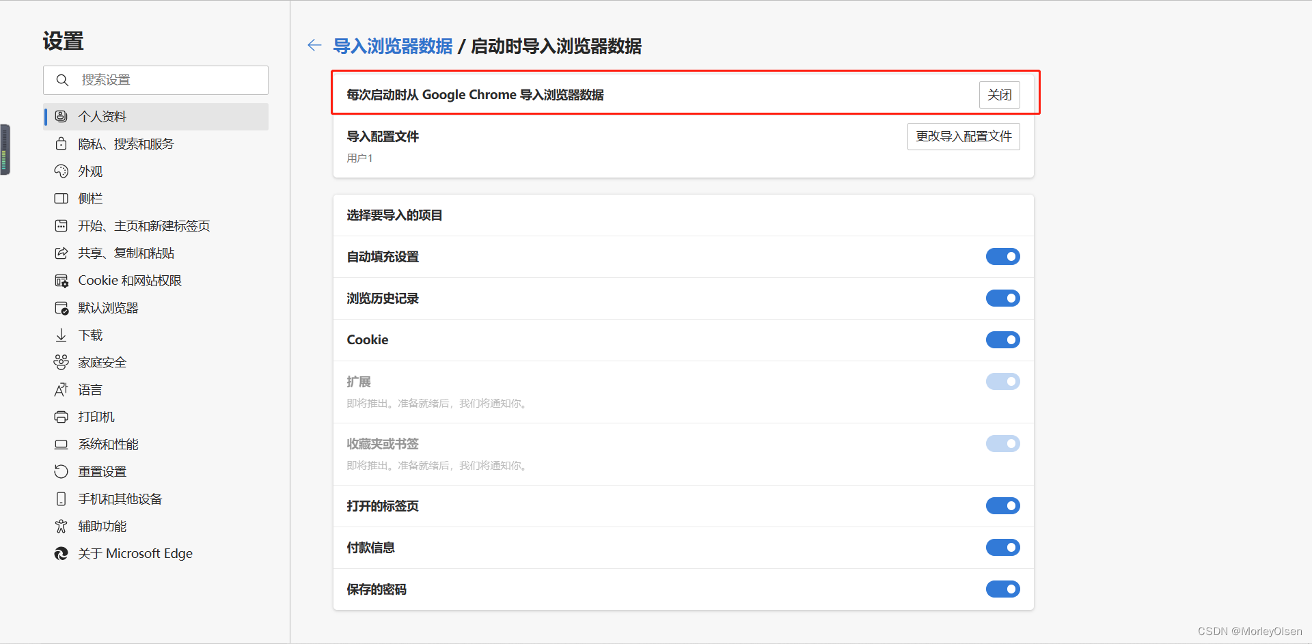Screen dimensions: 1312x644
Task: Click the 侧栏 label in sidebar
Action: click(x=90, y=199)
